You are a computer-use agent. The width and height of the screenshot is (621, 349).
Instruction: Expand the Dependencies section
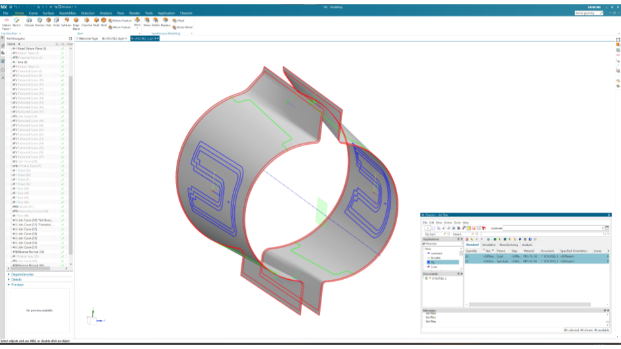coord(21,274)
